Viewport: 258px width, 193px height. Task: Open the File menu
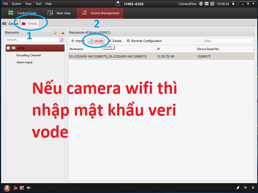pyautogui.click(x=6, y=4)
